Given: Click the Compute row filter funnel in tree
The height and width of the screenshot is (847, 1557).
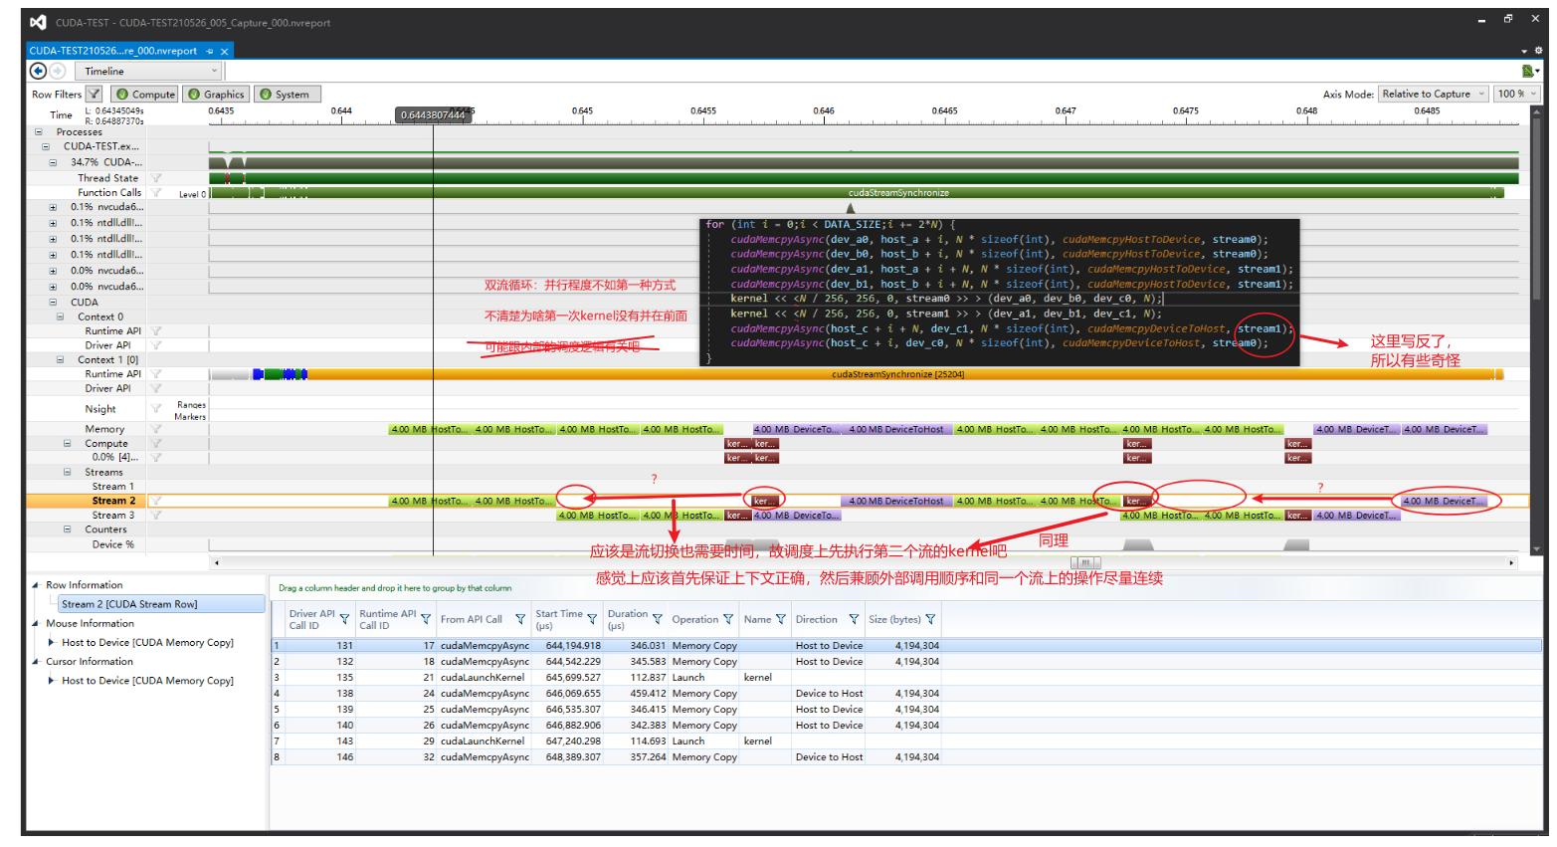Looking at the screenshot, I should point(156,444).
